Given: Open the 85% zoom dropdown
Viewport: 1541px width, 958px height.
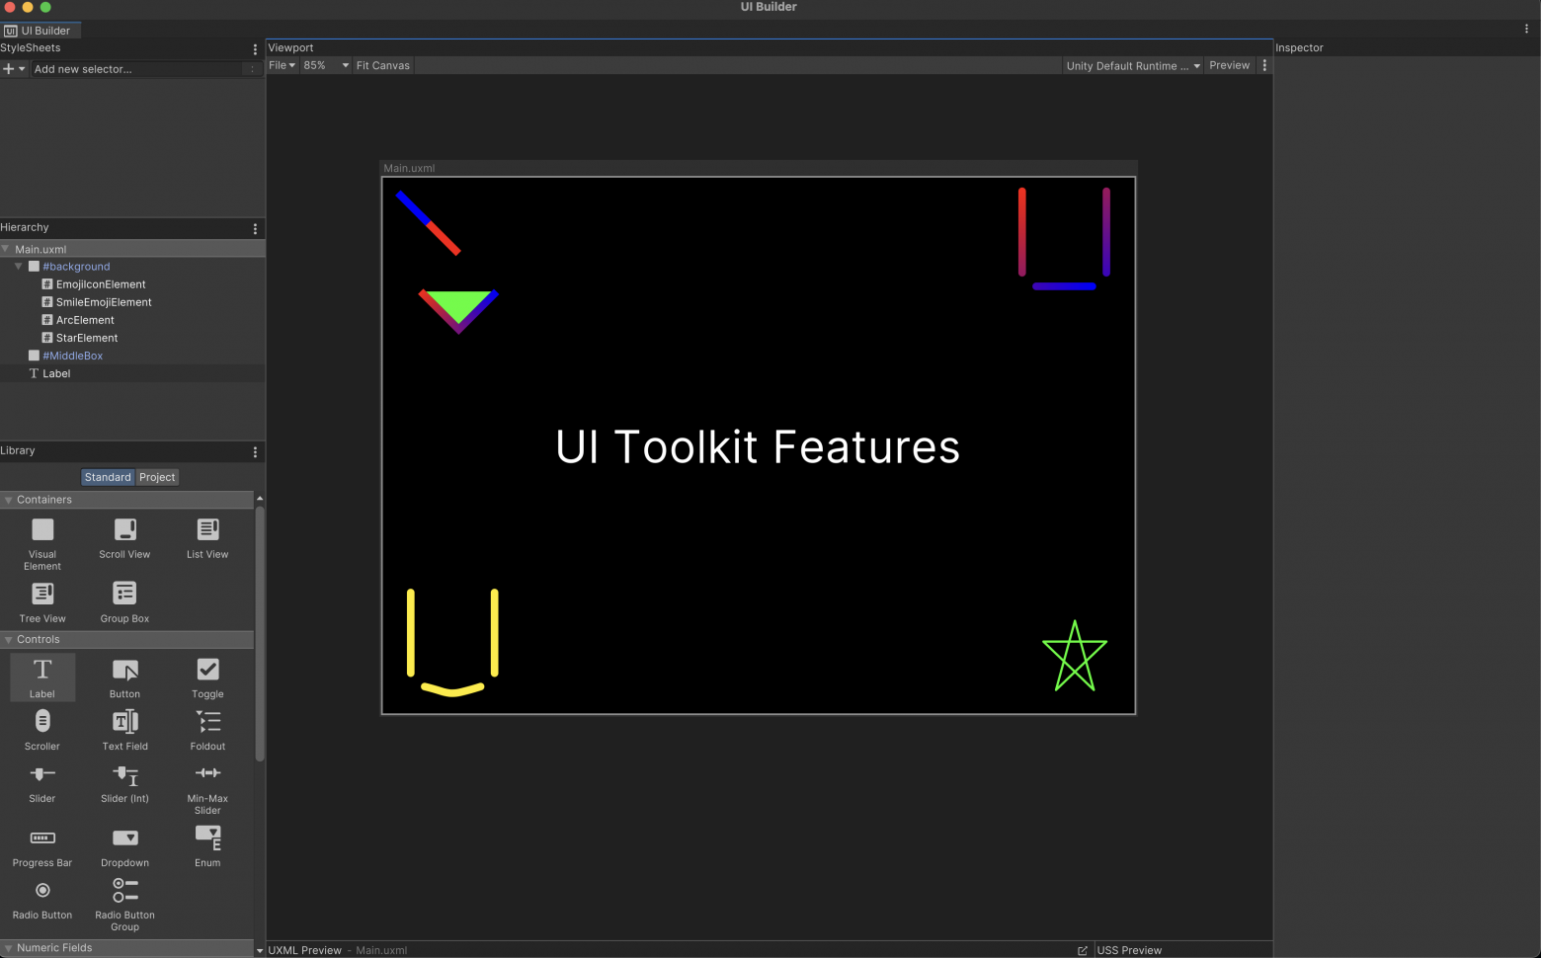Looking at the screenshot, I should tap(326, 66).
